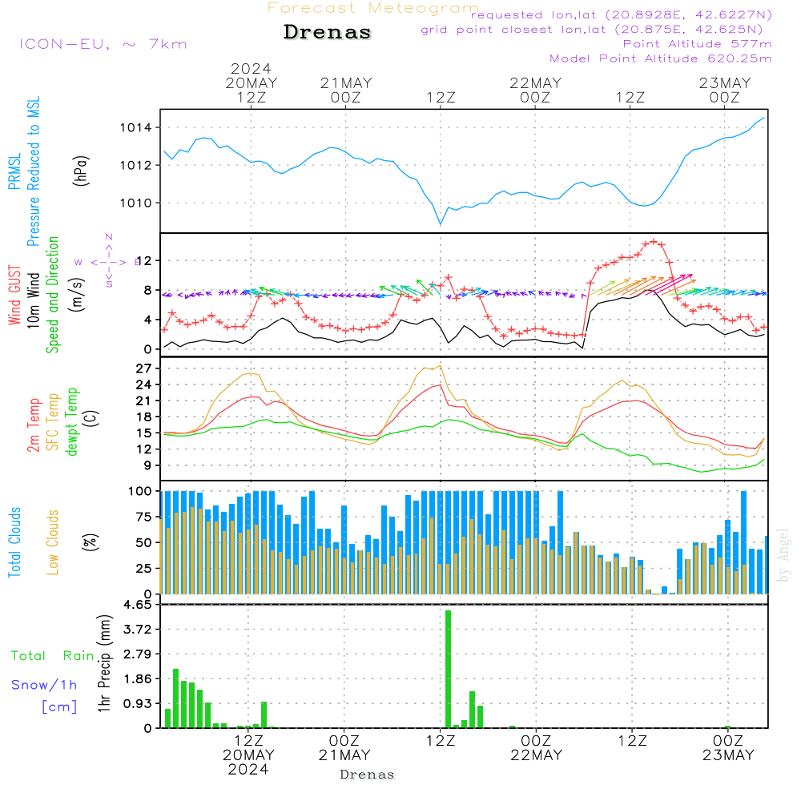
Task: Click the "(hPa)" unit label
Action: [x=81, y=171]
